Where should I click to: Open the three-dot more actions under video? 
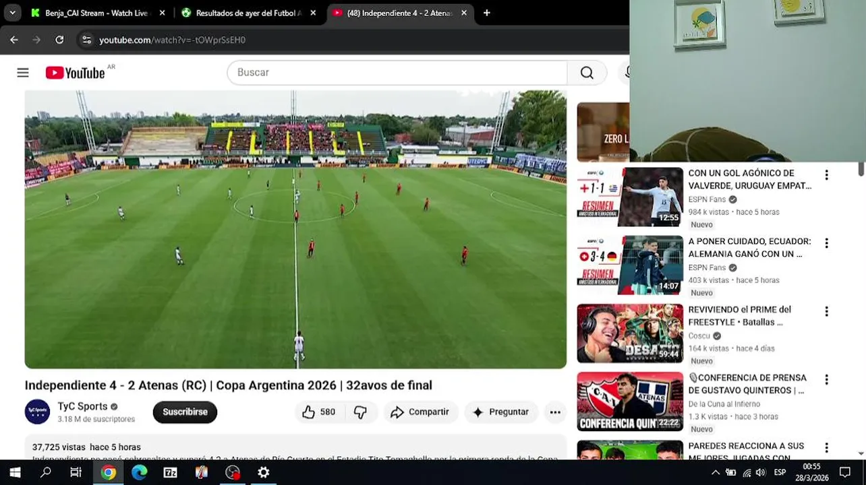point(555,412)
